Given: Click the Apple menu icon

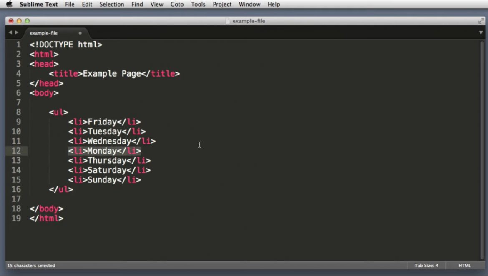Looking at the screenshot, I should point(9,4).
